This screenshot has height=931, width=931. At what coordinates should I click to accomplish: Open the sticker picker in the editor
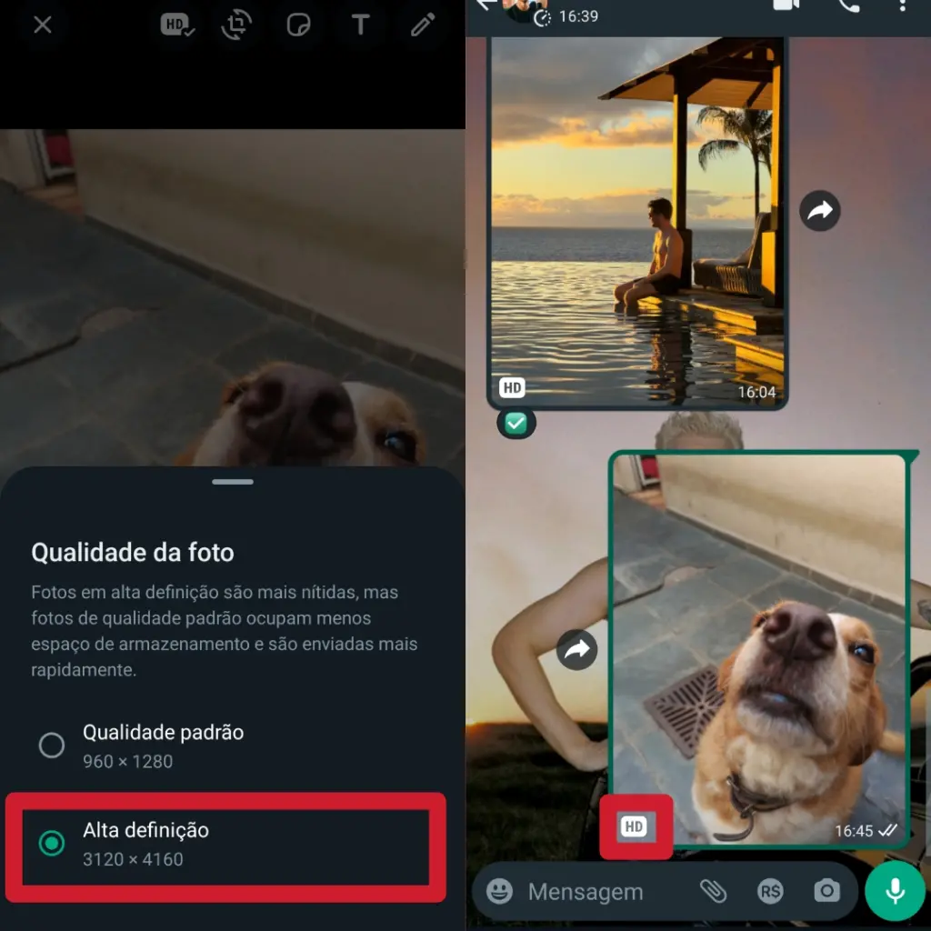point(299,25)
